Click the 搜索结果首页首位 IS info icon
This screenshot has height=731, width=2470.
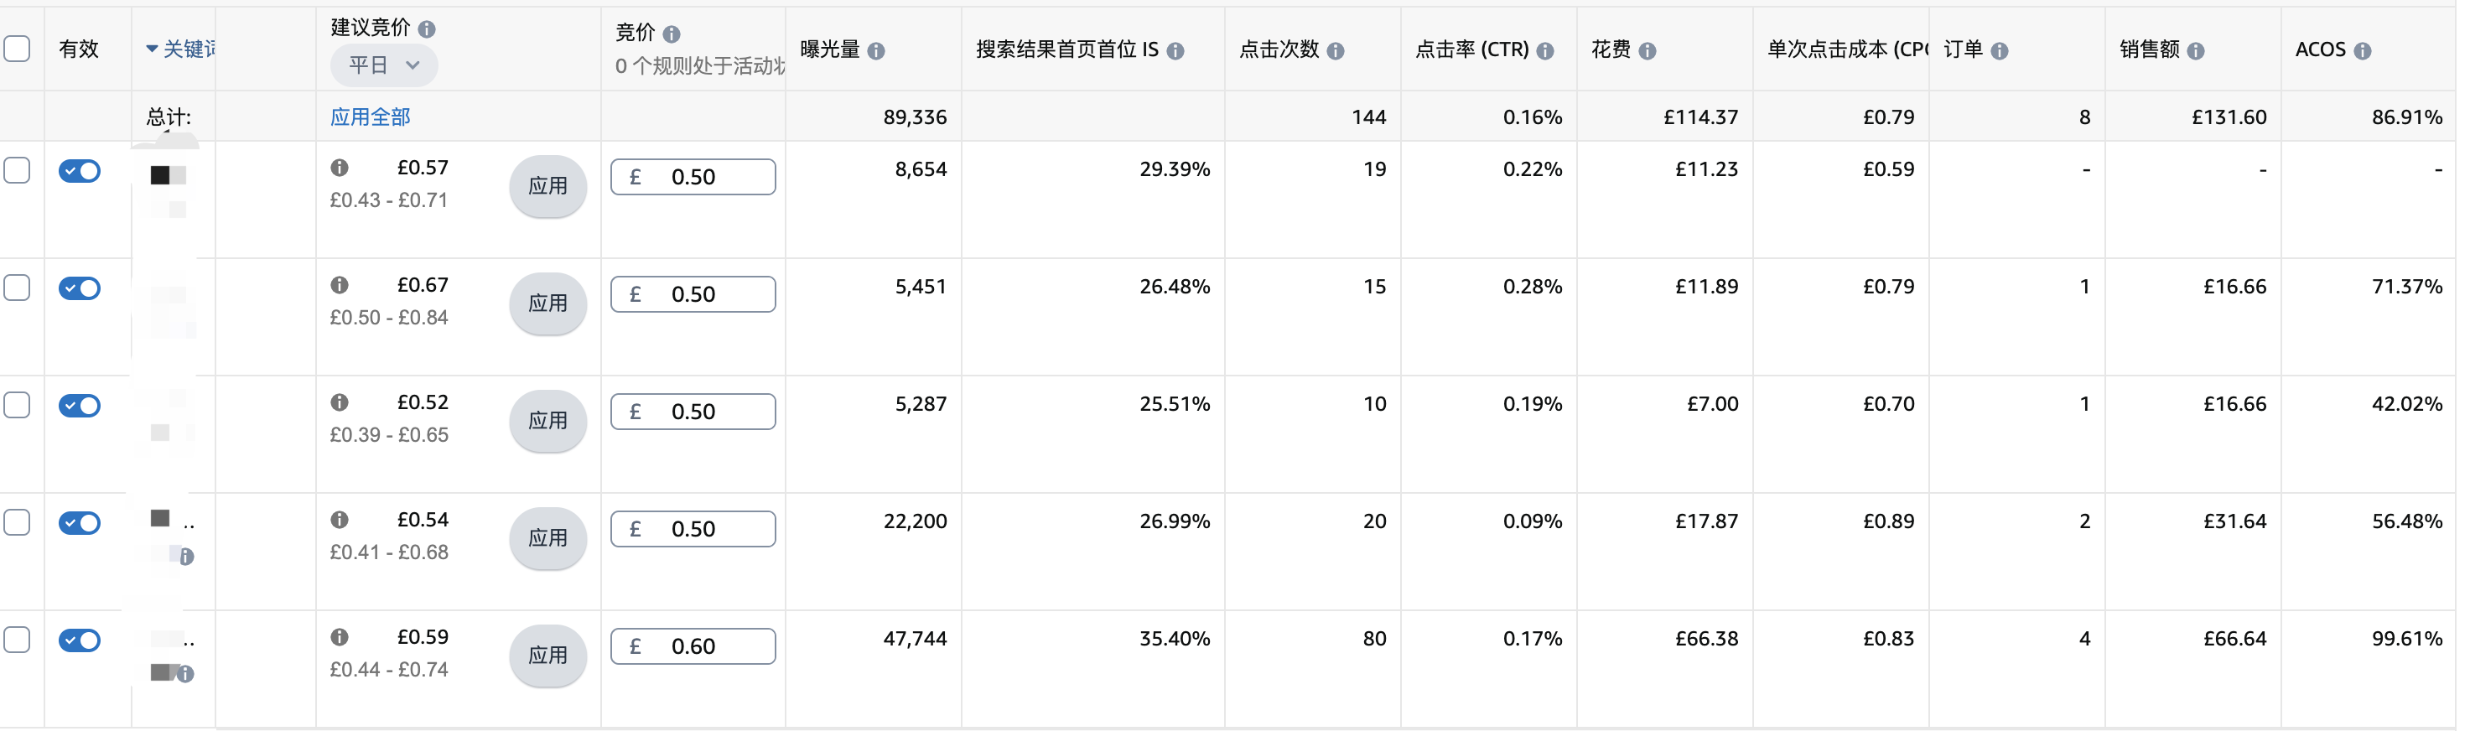(x=1177, y=52)
